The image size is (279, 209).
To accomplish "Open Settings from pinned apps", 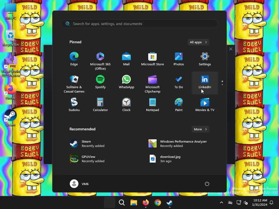I will [x=205, y=59].
